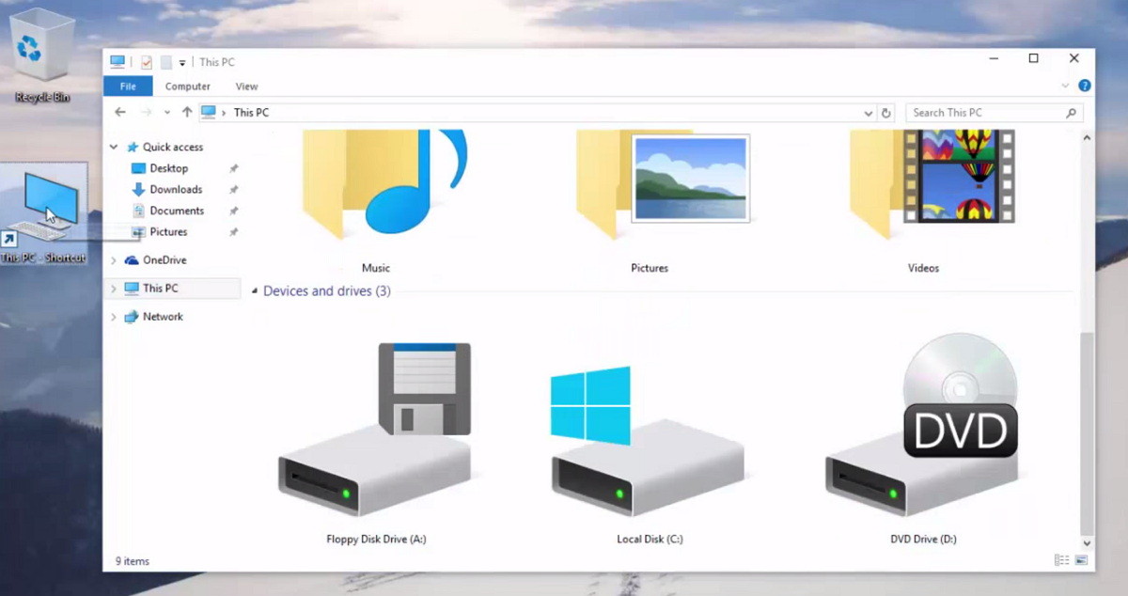Click the Search This PC field
The image size is (1128, 596).
click(x=985, y=113)
